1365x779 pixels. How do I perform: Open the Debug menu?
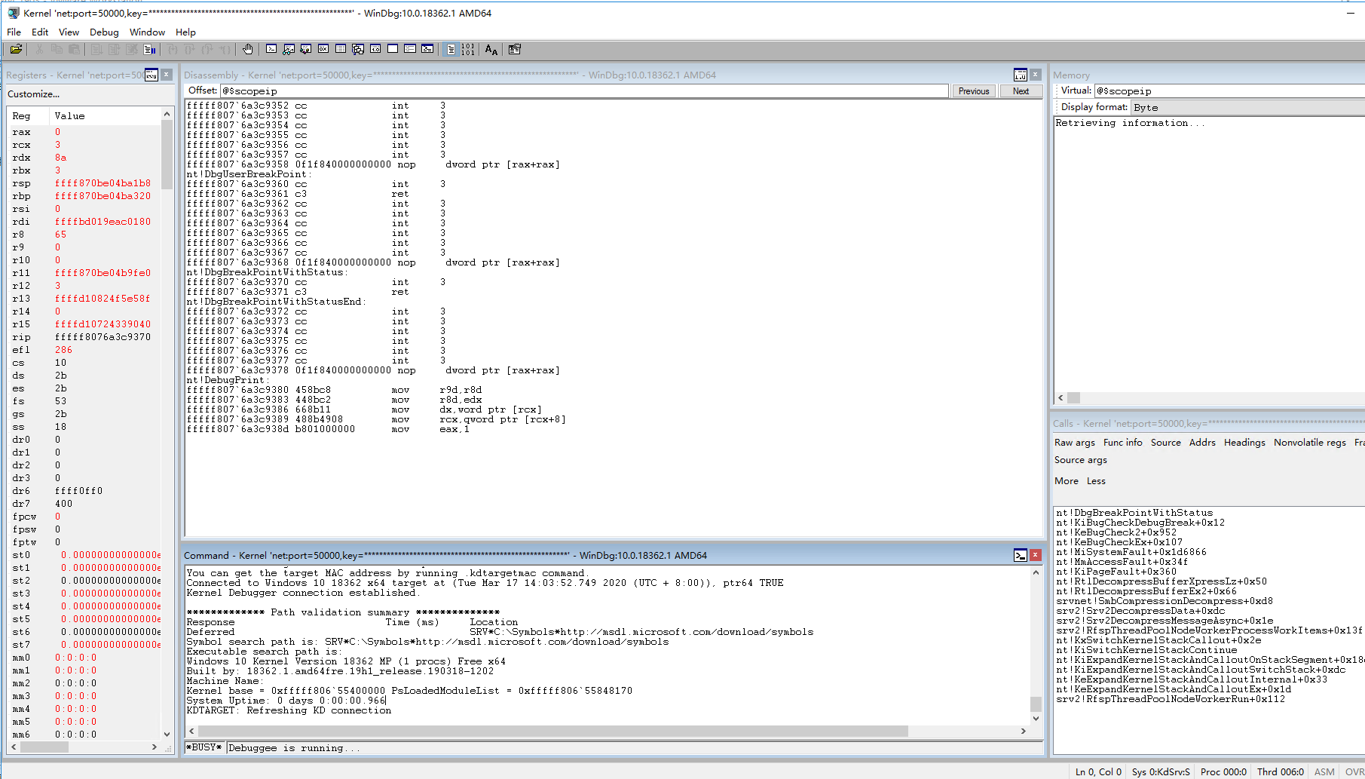point(104,32)
